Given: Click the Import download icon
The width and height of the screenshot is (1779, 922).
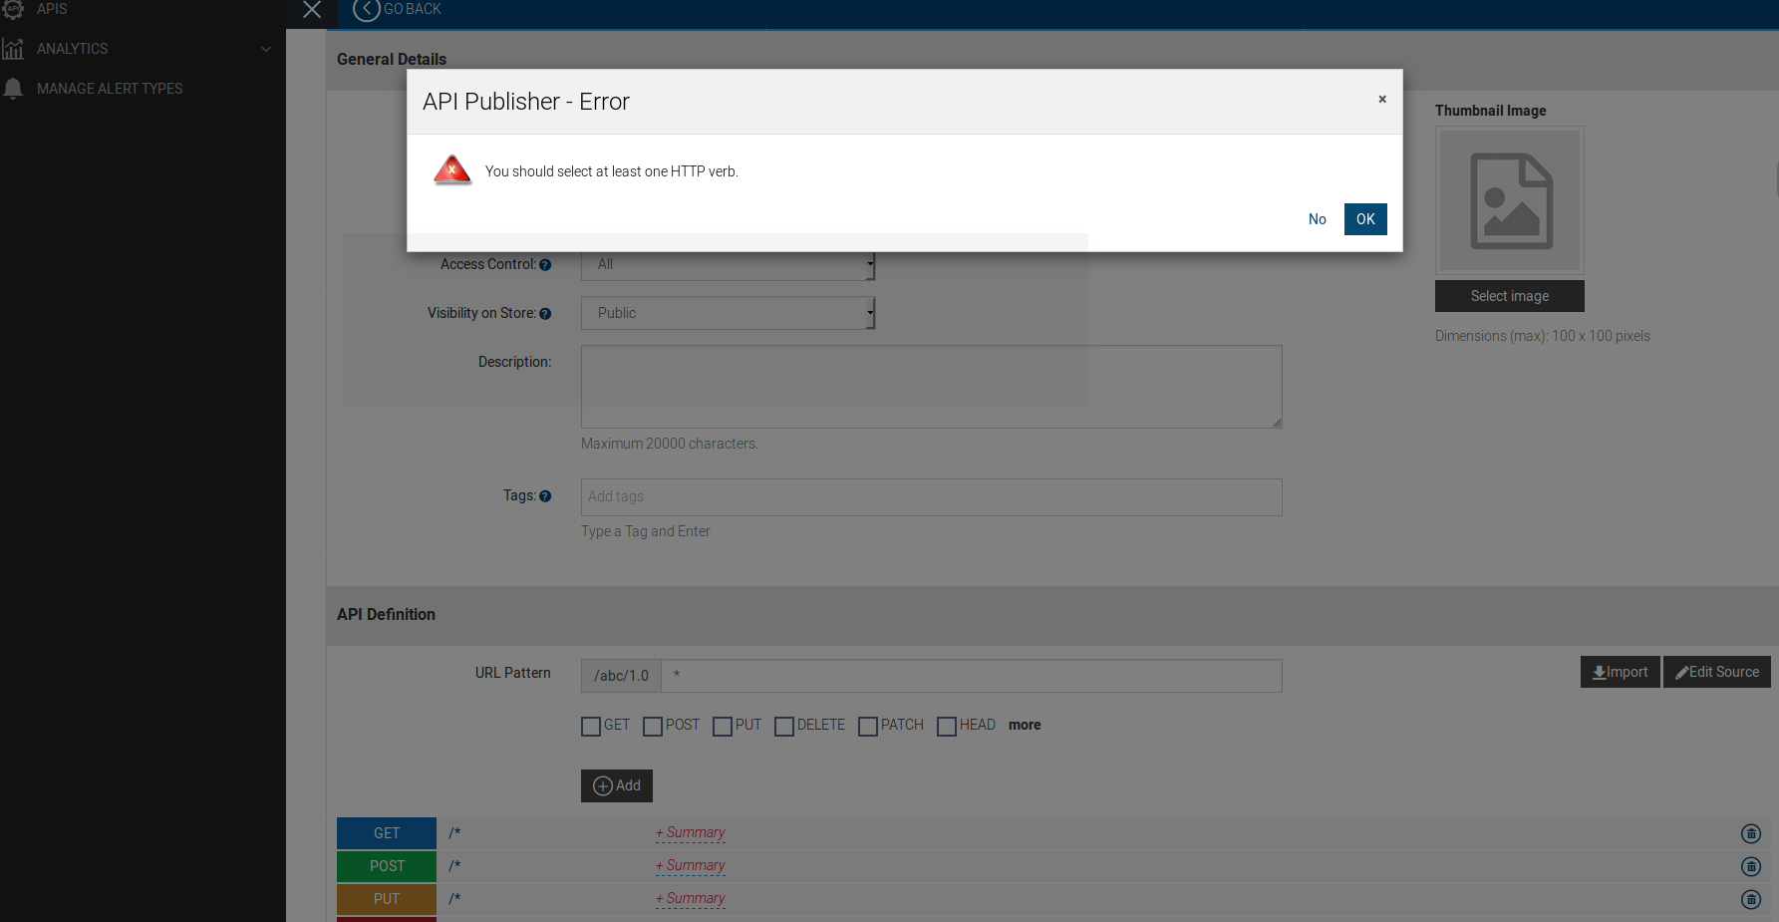Looking at the screenshot, I should click(x=1601, y=672).
